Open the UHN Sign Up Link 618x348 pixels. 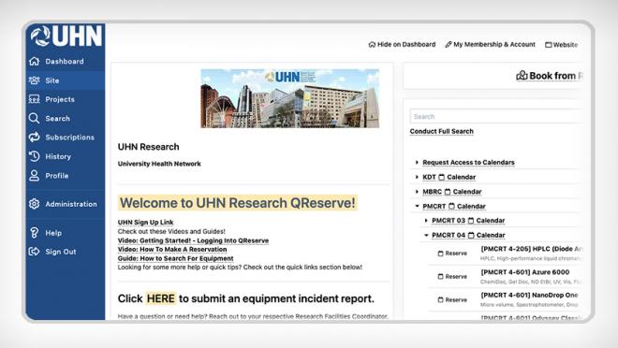point(145,223)
